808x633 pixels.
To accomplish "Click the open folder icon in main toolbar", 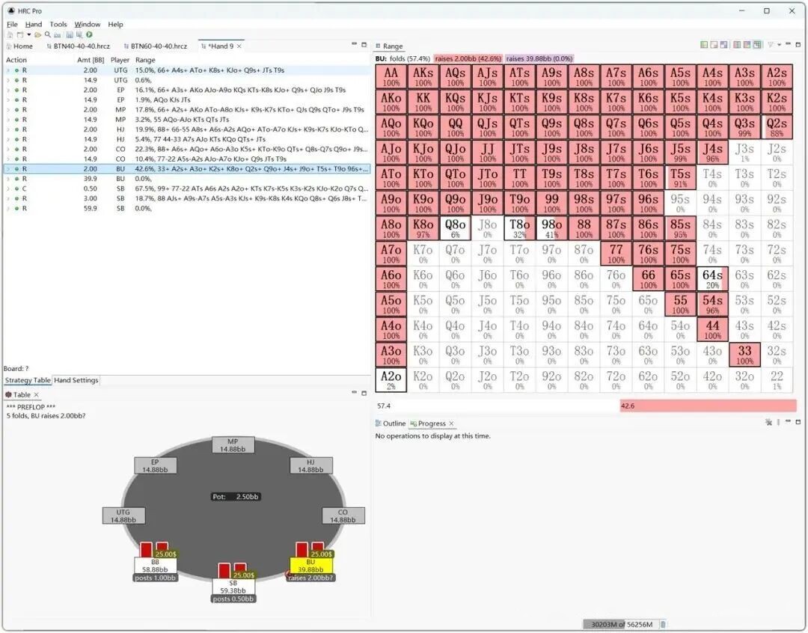I will [x=37, y=34].
